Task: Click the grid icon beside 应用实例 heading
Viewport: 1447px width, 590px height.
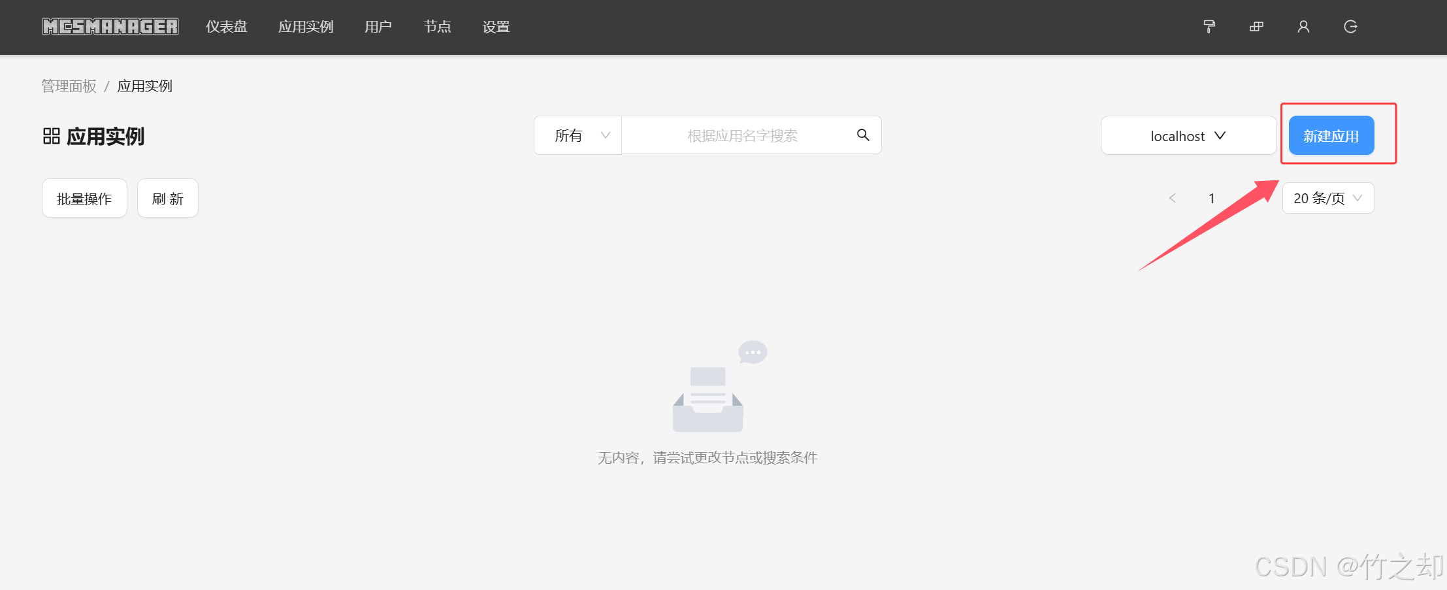Action: (x=52, y=136)
